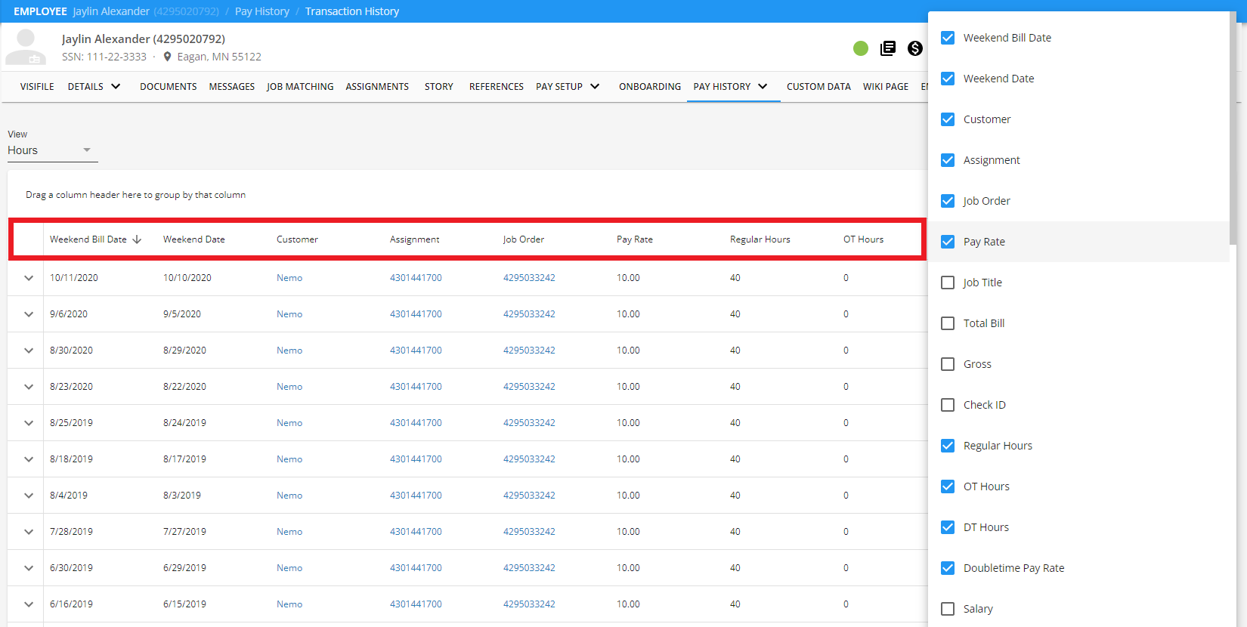This screenshot has height=627, width=1247.
Task: Sort by the Regular Hours column header
Action: pos(760,239)
